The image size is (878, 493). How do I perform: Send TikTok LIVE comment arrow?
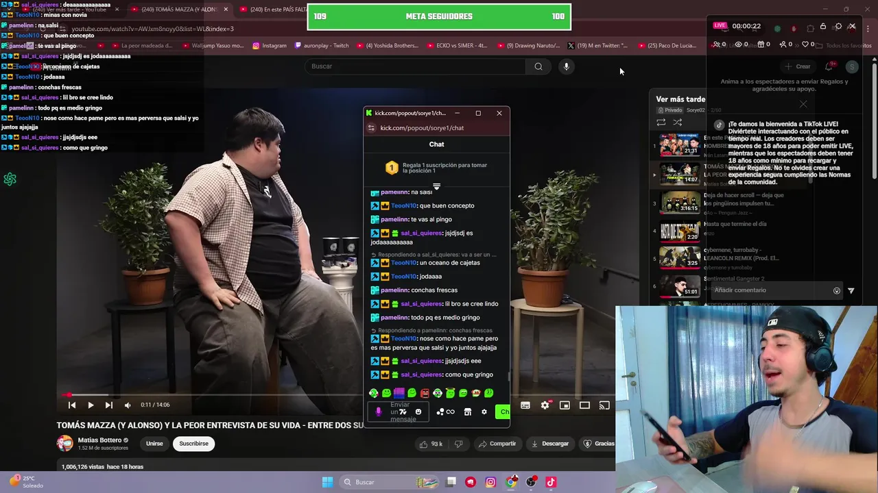pos(851,290)
